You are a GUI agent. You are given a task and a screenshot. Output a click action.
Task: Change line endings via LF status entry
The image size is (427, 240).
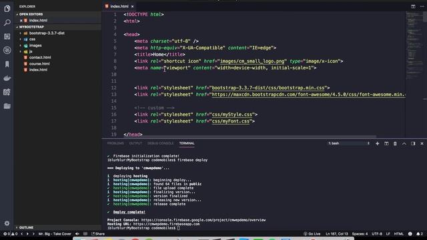[x=388, y=234]
